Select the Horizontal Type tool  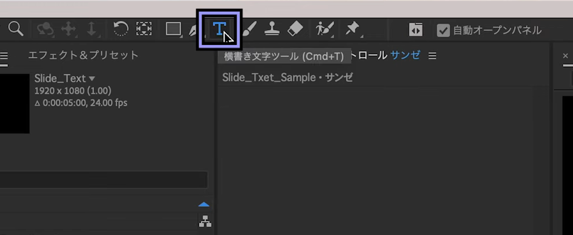click(x=219, y=29)
